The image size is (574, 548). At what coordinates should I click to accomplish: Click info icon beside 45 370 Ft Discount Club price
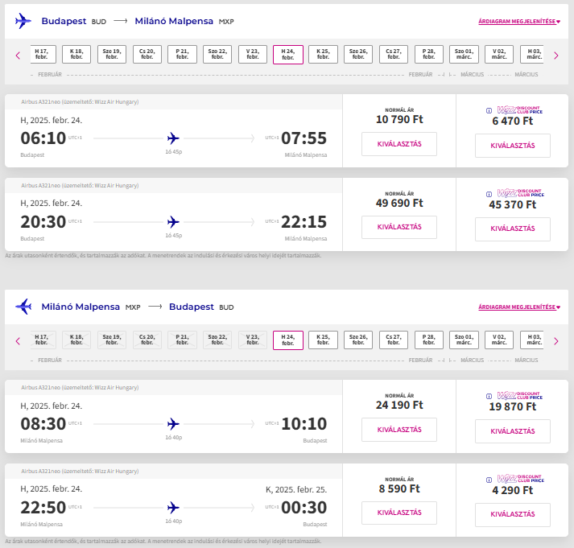point(489,194)
